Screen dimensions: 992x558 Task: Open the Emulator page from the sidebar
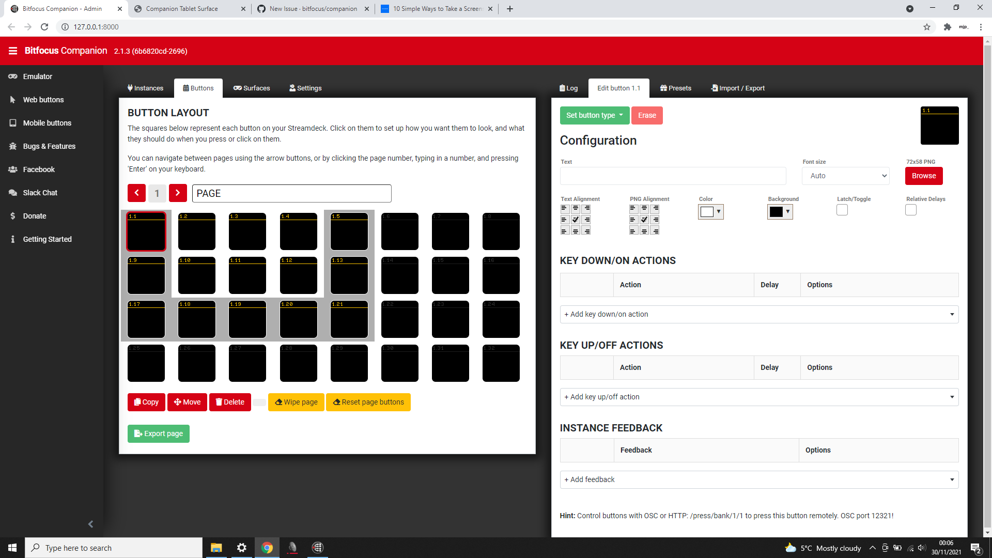click(x=37, y=76)
